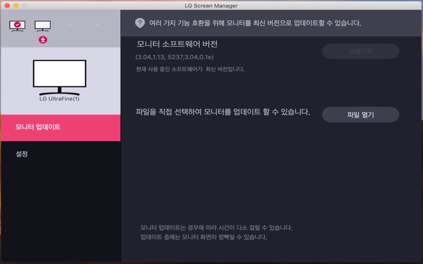Click the red check badge on first monitor

pyautogui.click(x=17, y=24)
